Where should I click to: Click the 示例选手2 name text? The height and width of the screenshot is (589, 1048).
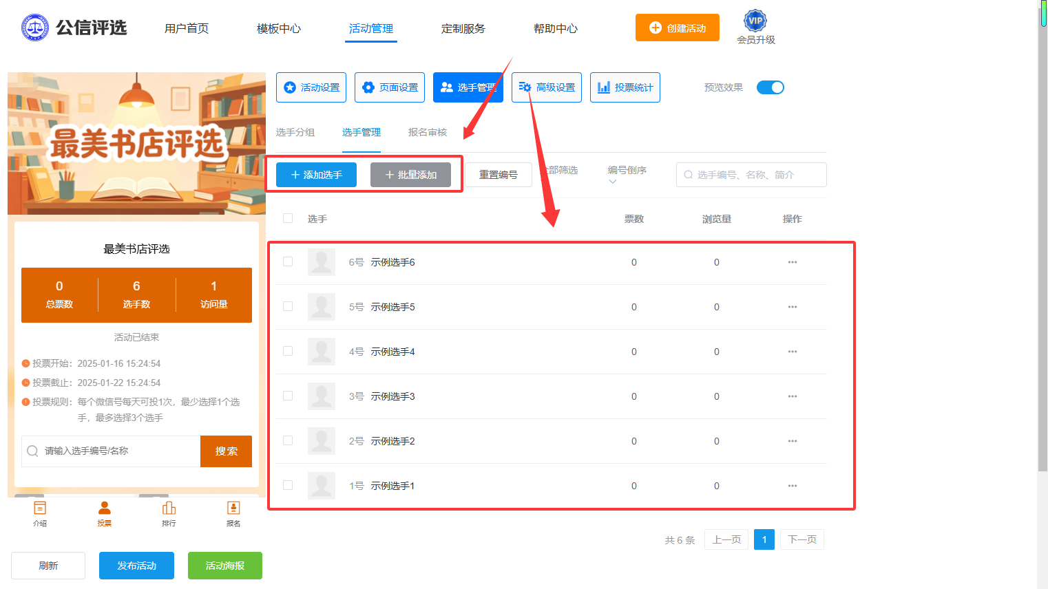tap(393, 441)
